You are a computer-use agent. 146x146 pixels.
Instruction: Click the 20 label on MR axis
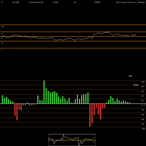[x=142, y=101]
